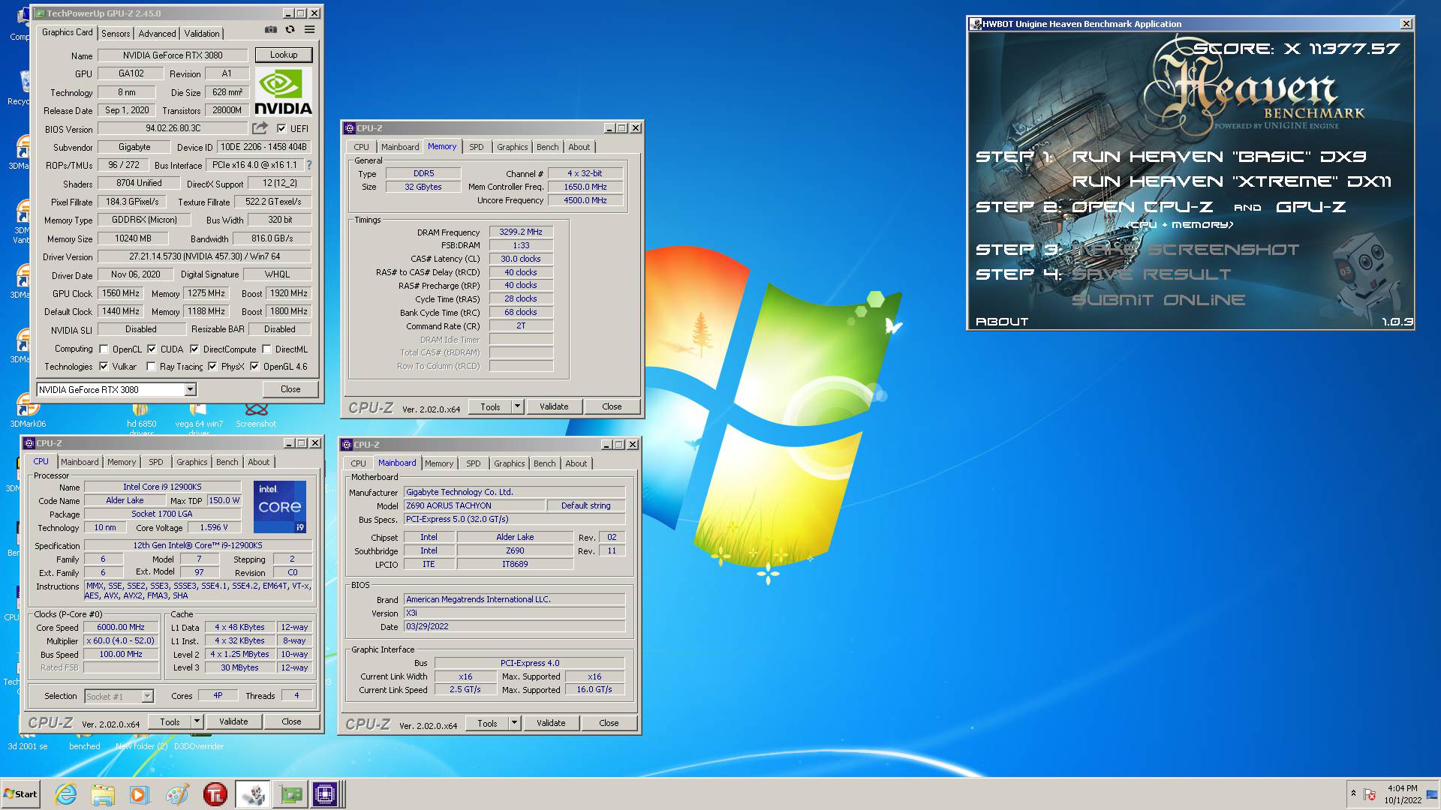The image size is (1441, 810).
Task: Click the Start button
Action: tap(21, 794)
